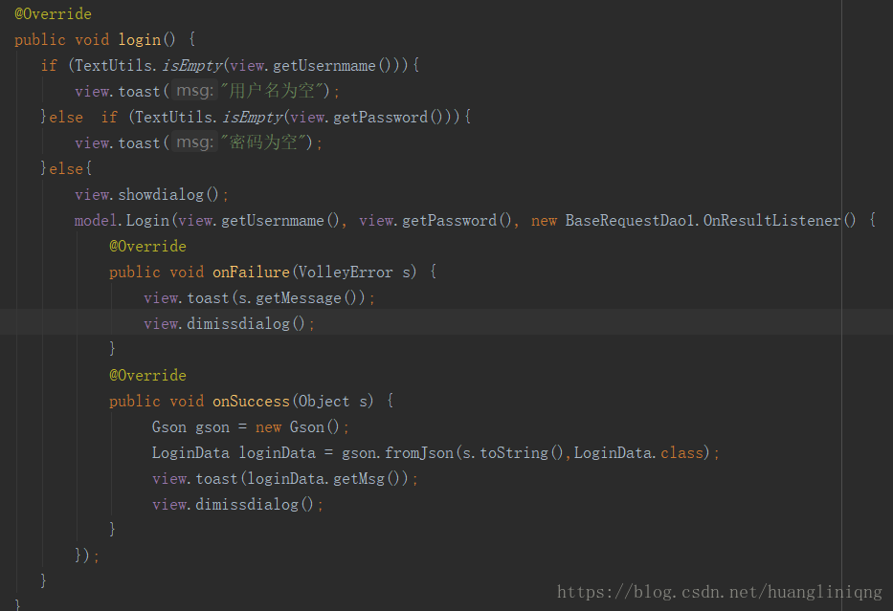The height and width of the screenshot is (611, 893).
Task: Click the VolleyError parameter type
Action: pos(346,273)
